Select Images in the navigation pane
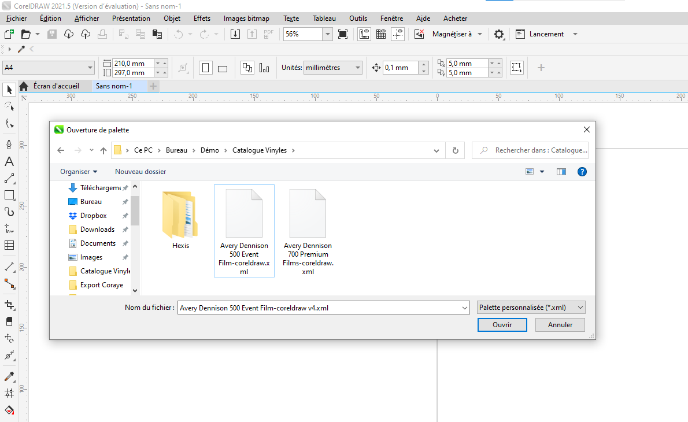Image resolution: width=688 pixels, height=422 pixels. [91, 257]
